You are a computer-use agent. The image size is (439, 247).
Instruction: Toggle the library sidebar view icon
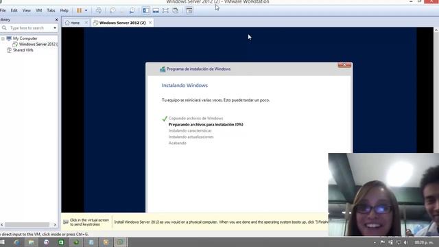point(146,11)
